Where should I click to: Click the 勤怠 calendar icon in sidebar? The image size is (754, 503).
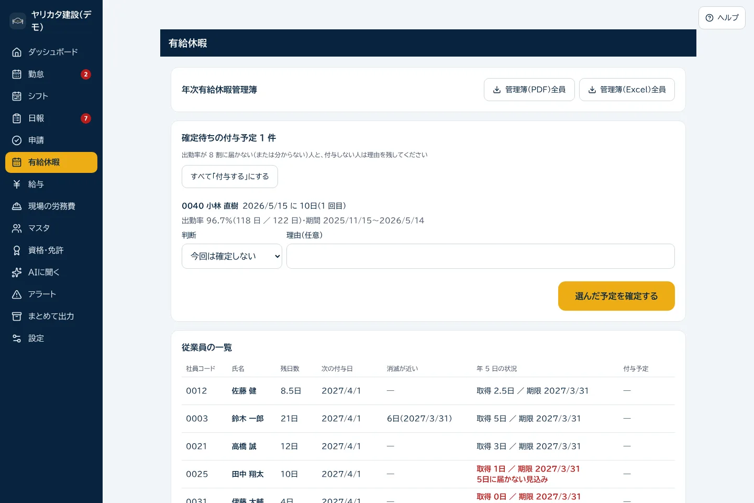coord(17,74)
